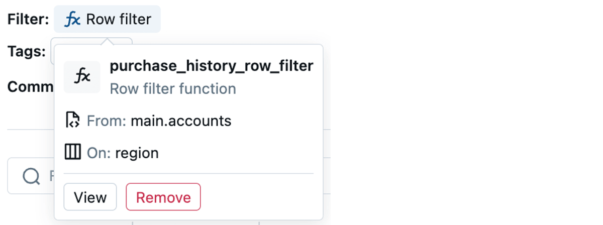603x225 pixels.
Task: Click the popup's pointer arrow under Row filter
Action: 107,41
